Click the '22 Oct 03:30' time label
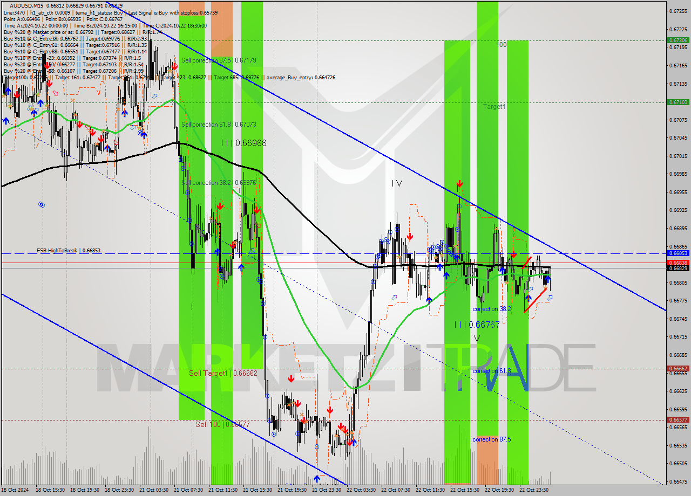The width and height of the screenshot is (691, 496). pyautogui.click(x=361, y=490)
